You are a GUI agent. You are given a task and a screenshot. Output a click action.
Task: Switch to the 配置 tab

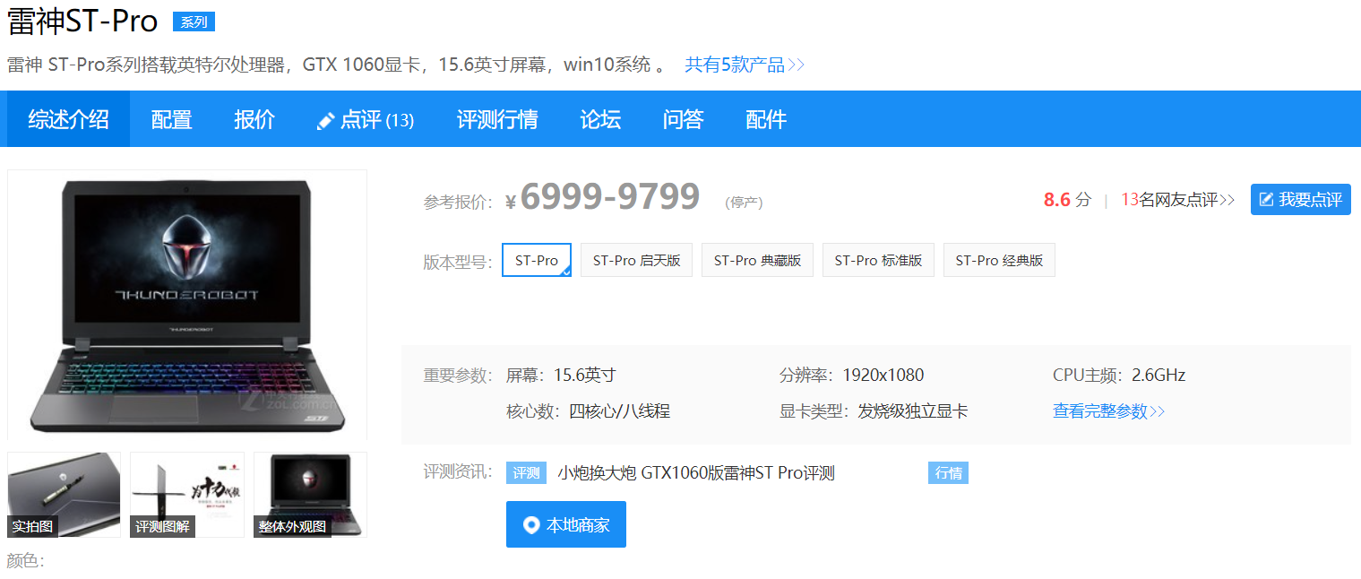pyautogui.click(x=171, y=119)
